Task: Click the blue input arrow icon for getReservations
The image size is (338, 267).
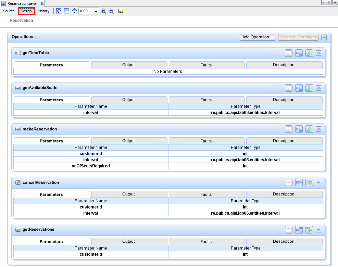Action: [x=299, y=230]
